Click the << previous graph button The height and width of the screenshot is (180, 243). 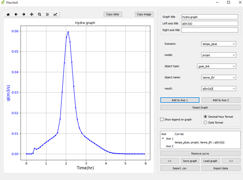coord(170,161)
